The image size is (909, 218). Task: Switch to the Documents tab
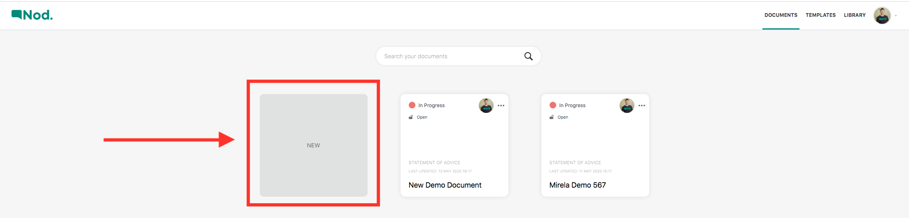[x=781, y=15]
